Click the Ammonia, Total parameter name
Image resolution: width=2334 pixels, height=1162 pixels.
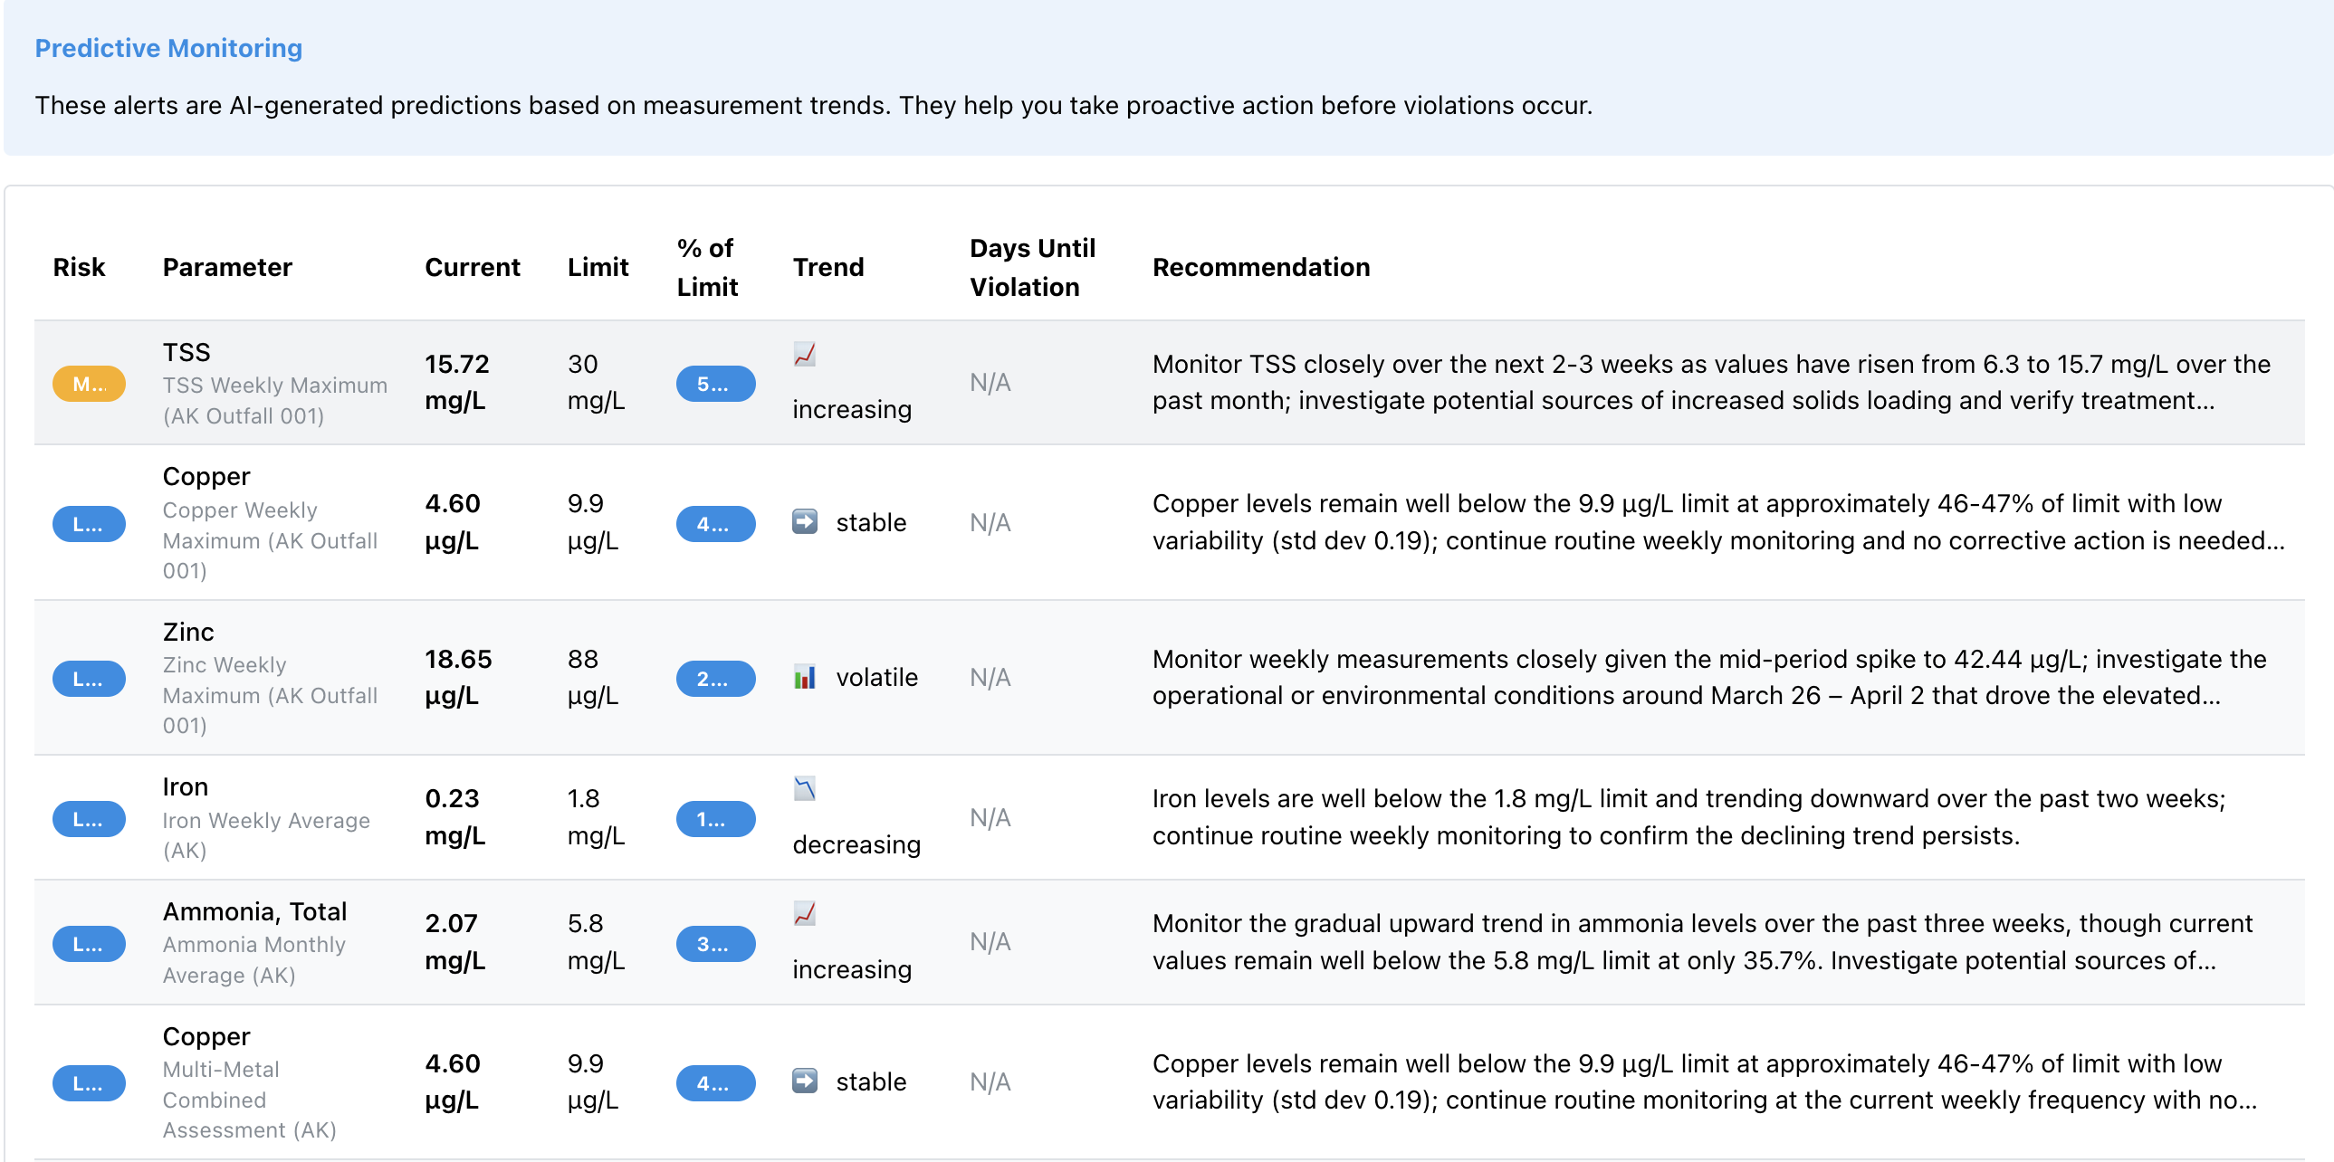254,911
